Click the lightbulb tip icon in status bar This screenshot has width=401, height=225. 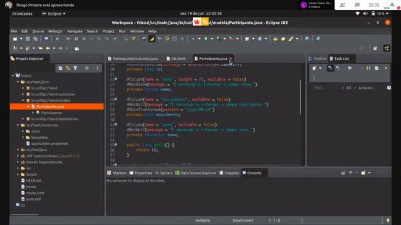pos(388,221)
